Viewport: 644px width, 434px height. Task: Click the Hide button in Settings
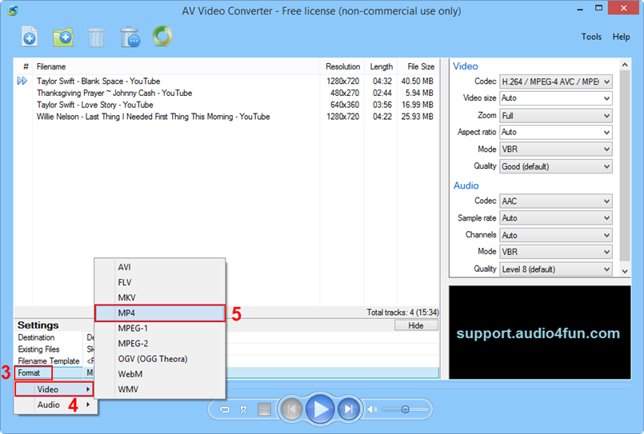coord(416,325)
